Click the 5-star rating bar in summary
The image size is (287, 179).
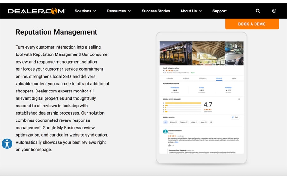click(x=183, y=103)
